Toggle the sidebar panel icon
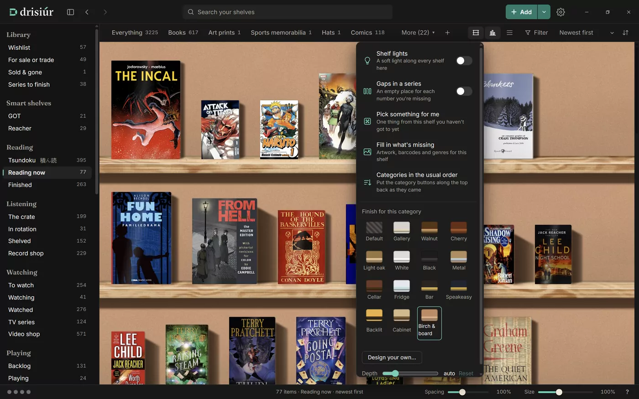The image size is (639, 399). [70, 12]
